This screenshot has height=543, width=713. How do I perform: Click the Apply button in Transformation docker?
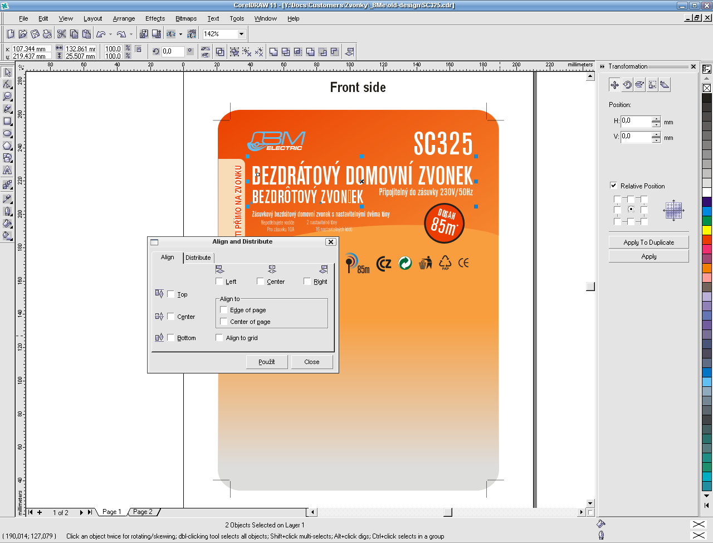click(x=649, y=256)
